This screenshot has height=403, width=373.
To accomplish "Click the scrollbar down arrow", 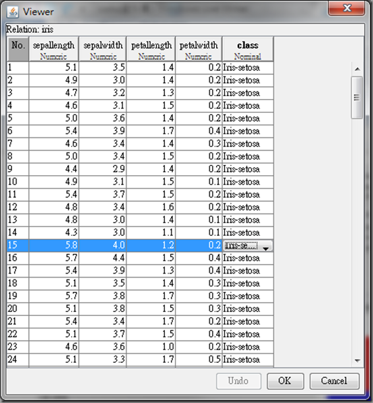I will click(x=357, y=361).
